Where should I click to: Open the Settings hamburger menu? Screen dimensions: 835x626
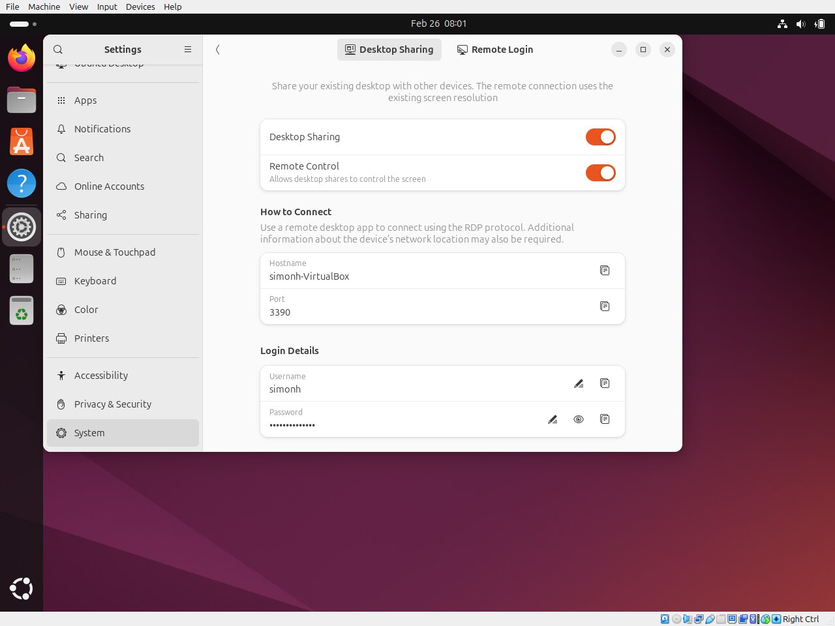188,50
